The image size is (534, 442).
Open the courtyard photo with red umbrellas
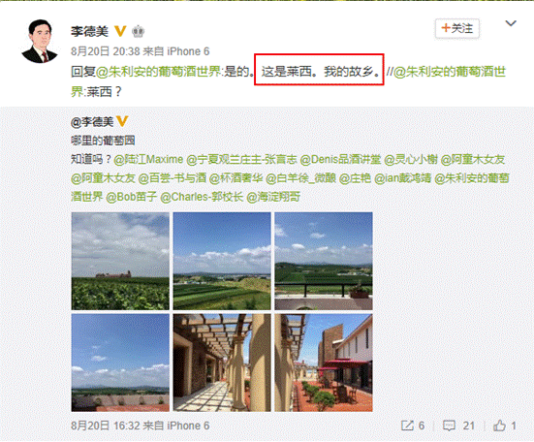coord(324,363)
